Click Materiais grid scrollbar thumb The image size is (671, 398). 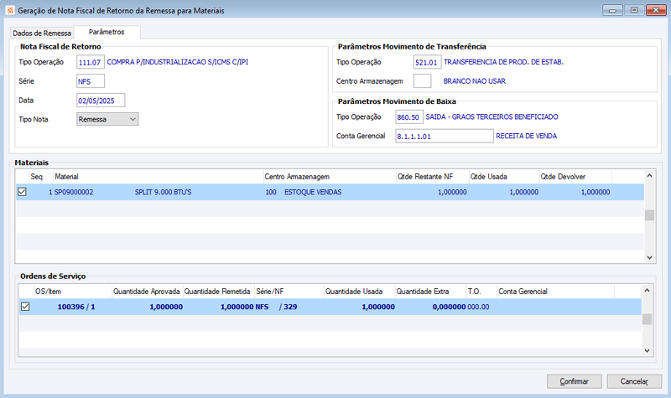point(649,215)
